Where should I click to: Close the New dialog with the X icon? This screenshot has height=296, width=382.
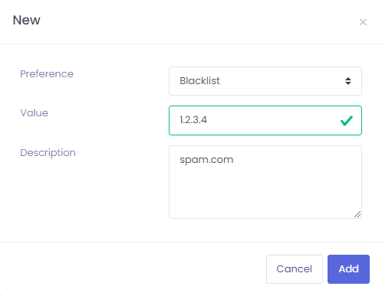[x=363, y=22]
